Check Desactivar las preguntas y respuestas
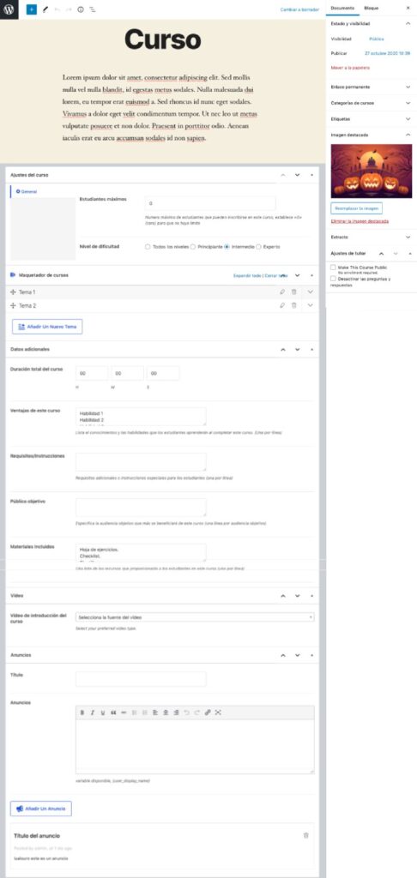Image resolution: width=417 pixels, height=878 pixels. click(334, 279)
